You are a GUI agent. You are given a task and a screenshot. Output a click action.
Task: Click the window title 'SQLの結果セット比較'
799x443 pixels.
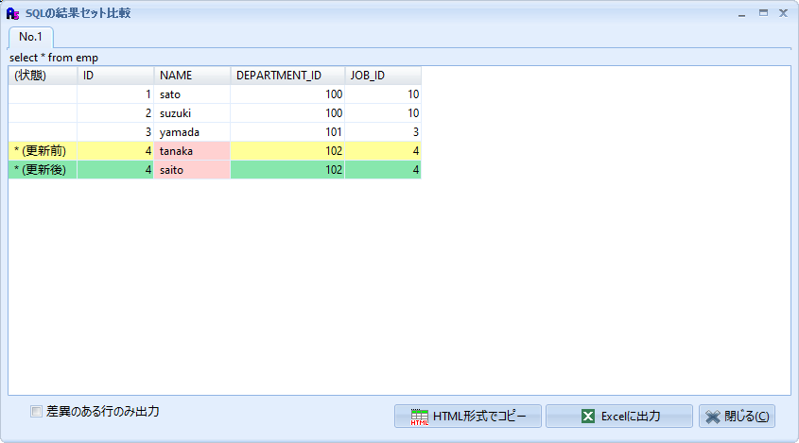tap(78, 13)
